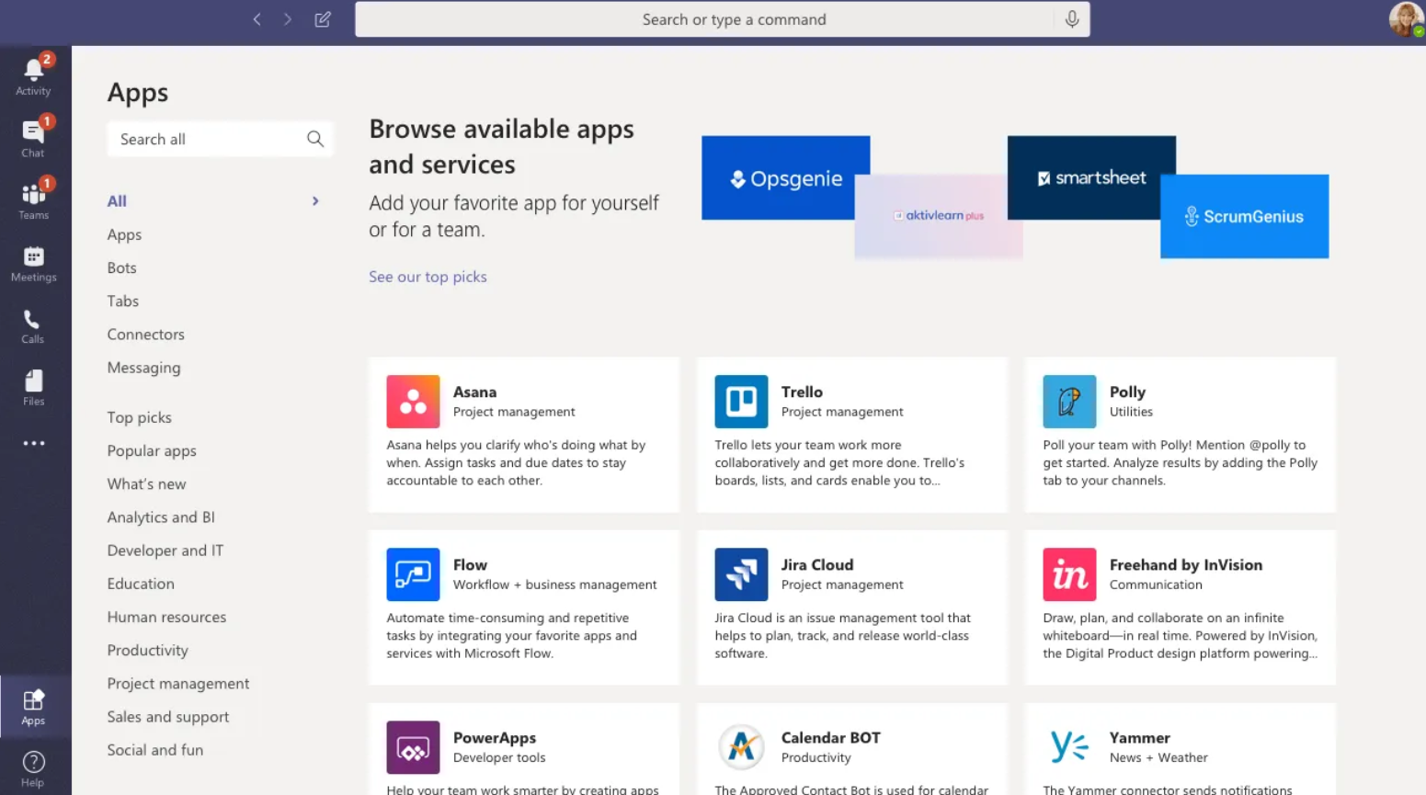Open the What's new category

coord(146,483)
